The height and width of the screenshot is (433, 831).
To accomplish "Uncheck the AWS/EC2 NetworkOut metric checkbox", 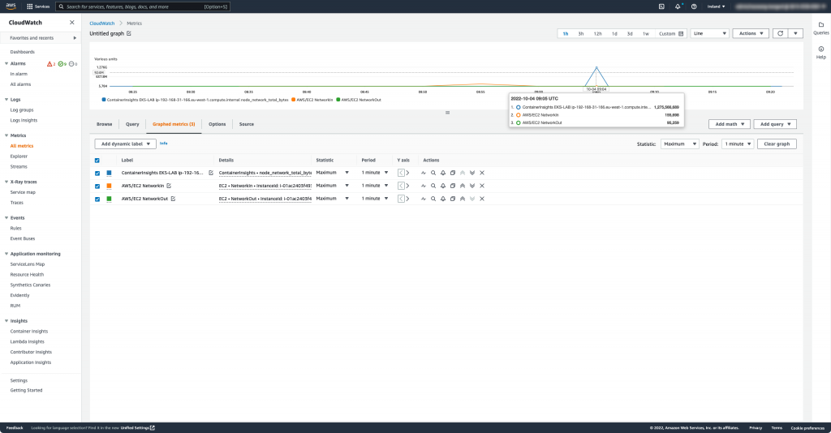I will pyautogui.click(x=97, y=199).
